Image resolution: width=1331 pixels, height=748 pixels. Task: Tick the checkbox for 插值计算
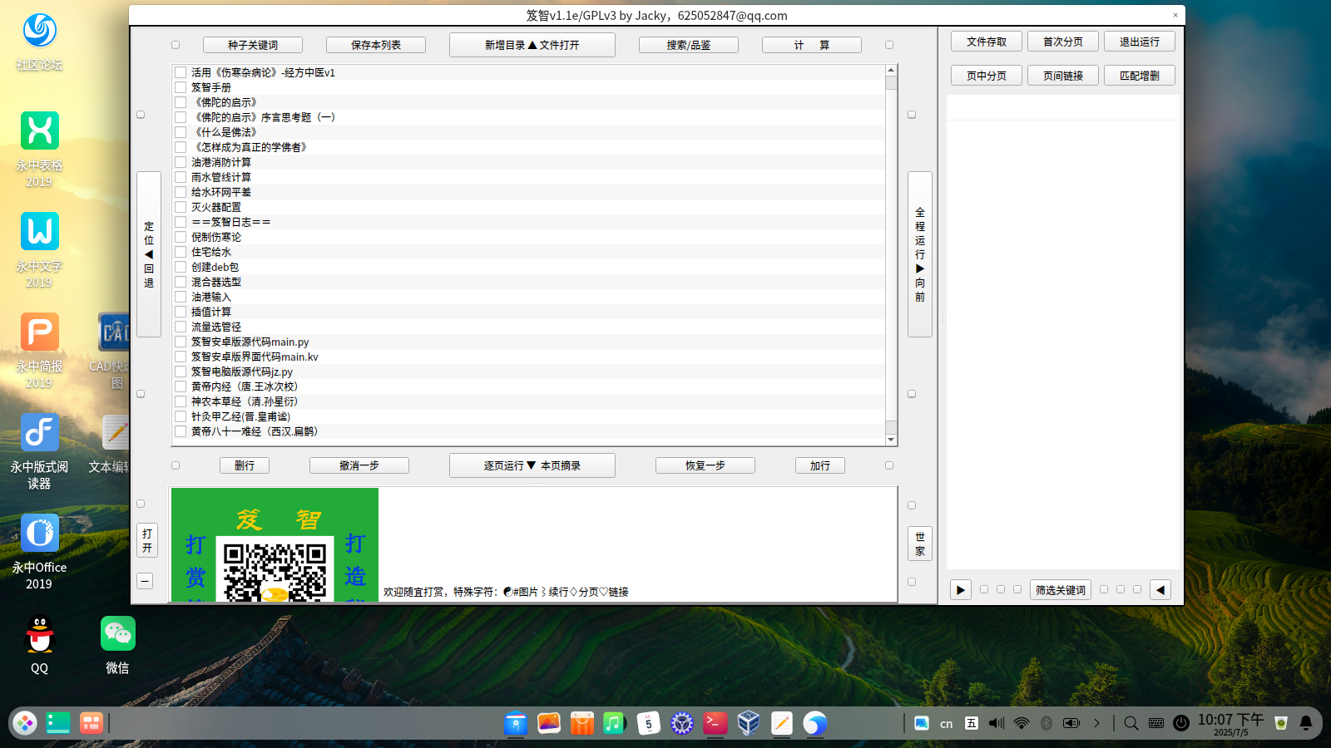point(181,312)
